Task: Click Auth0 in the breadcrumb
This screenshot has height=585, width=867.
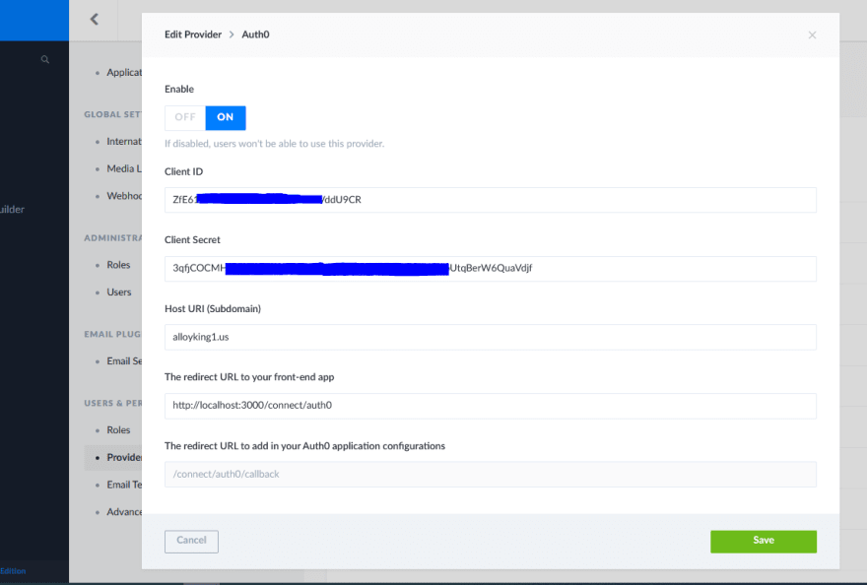Action: tap(255, 34)
